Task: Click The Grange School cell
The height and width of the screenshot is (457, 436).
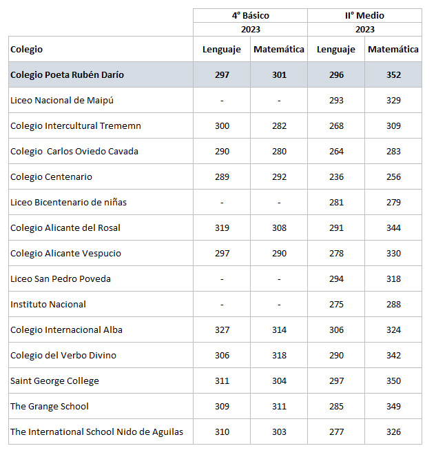Action: [49, 406]
